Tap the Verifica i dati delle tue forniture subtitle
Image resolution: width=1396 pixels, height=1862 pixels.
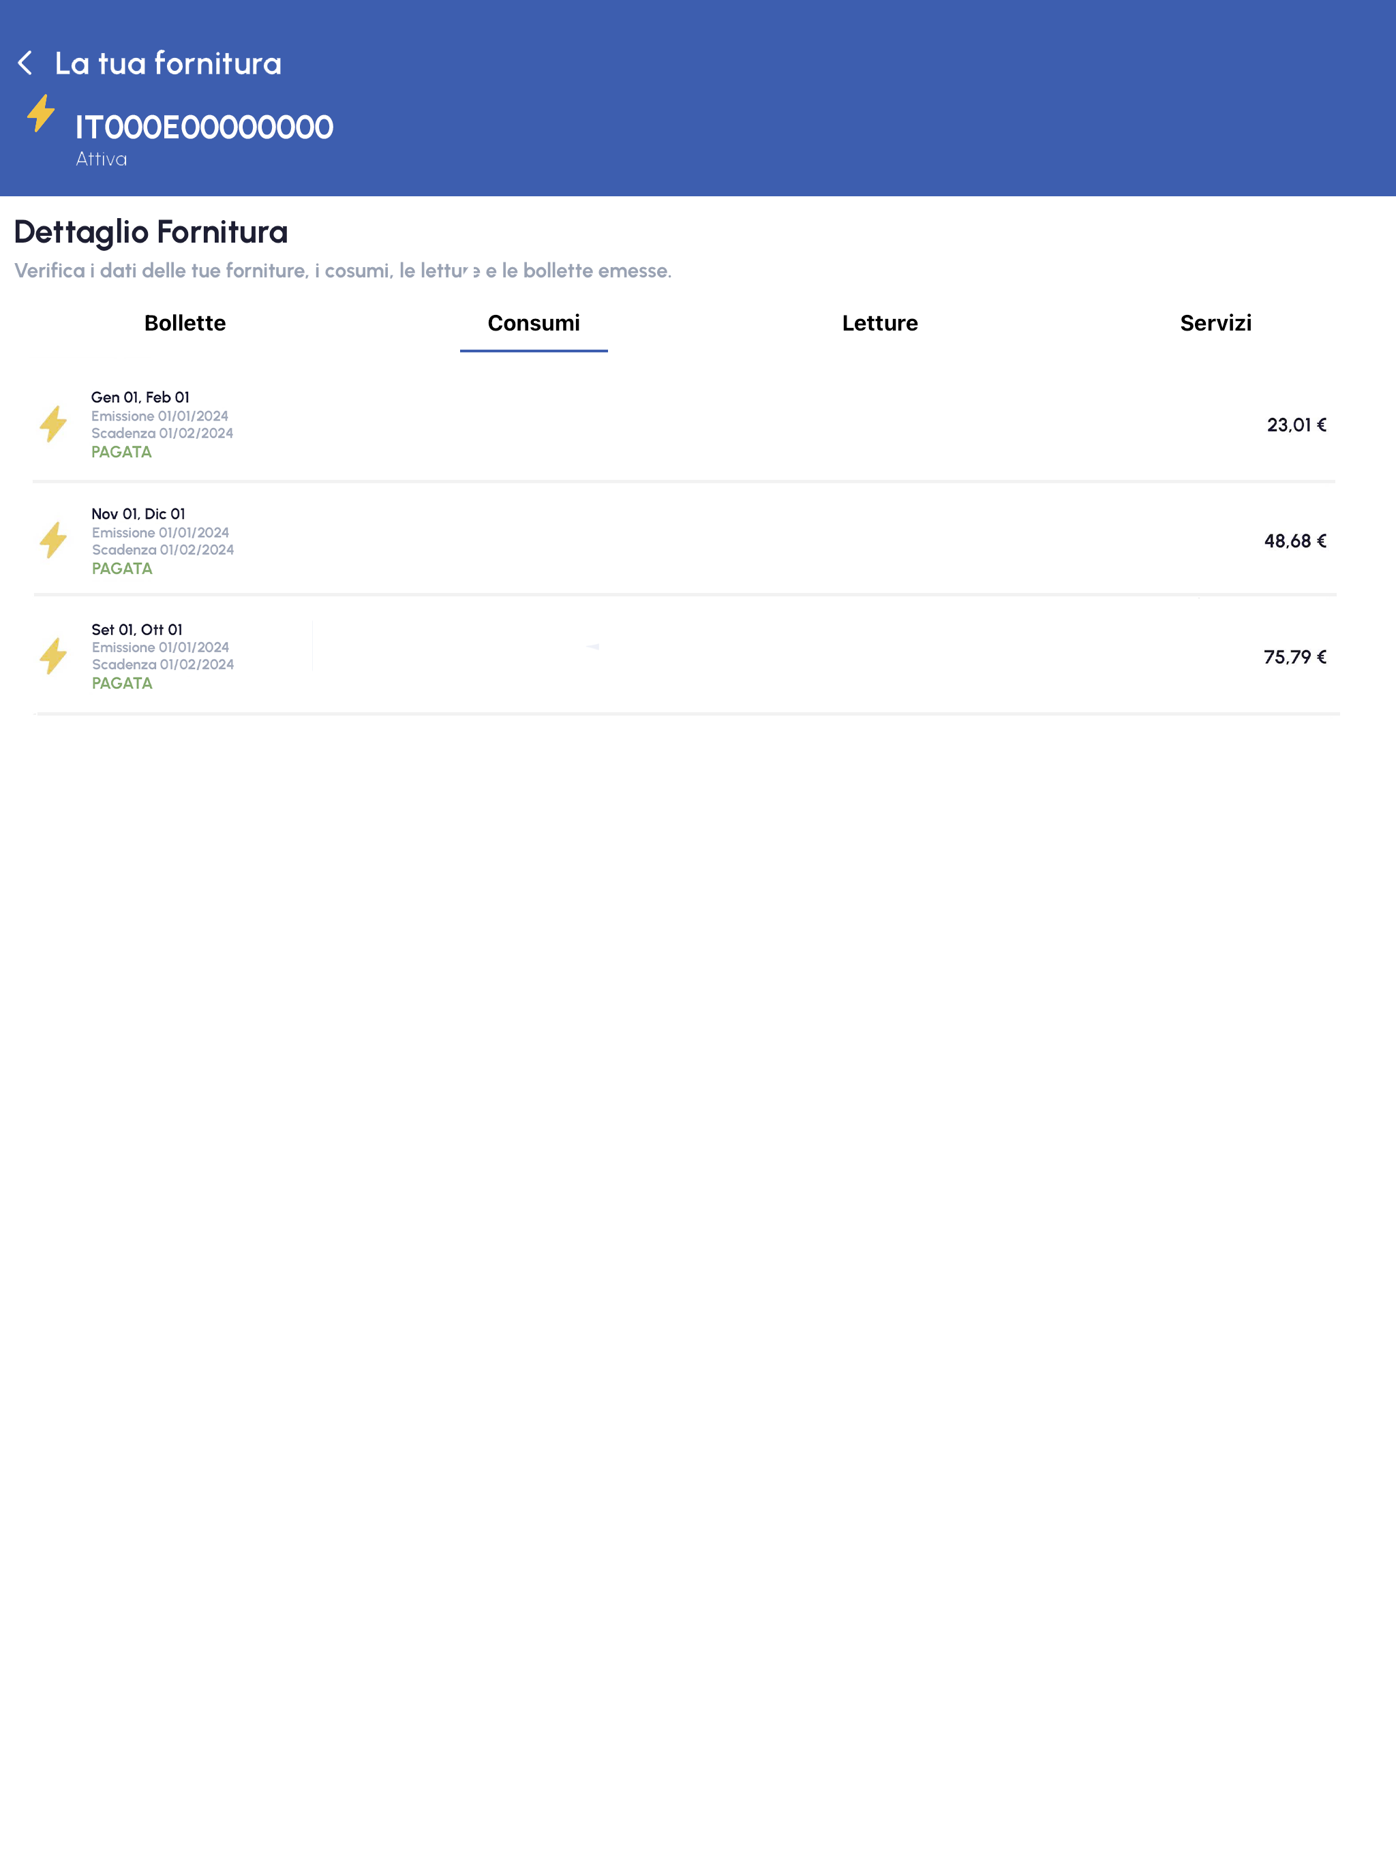click(x=343, y=271)
